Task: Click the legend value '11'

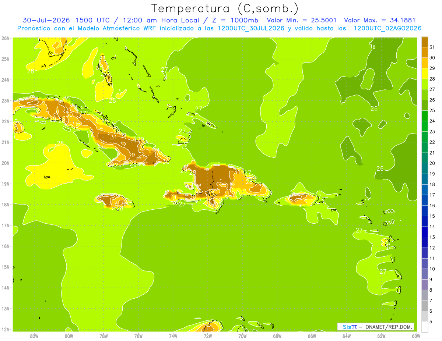Action: 432,258
